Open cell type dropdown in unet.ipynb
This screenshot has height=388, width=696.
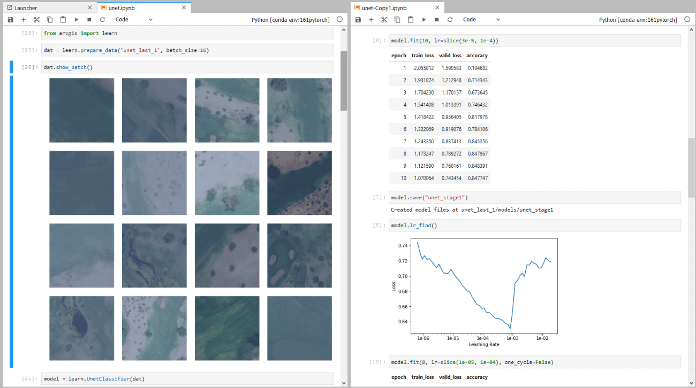(x=134, y=20)
